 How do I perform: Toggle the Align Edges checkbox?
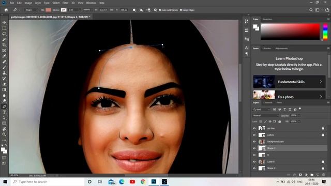click(x=181, y=10)
